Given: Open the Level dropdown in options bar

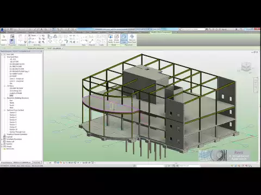Looking at the screenshot, I should pyautogui.click(x=58, y=48).
